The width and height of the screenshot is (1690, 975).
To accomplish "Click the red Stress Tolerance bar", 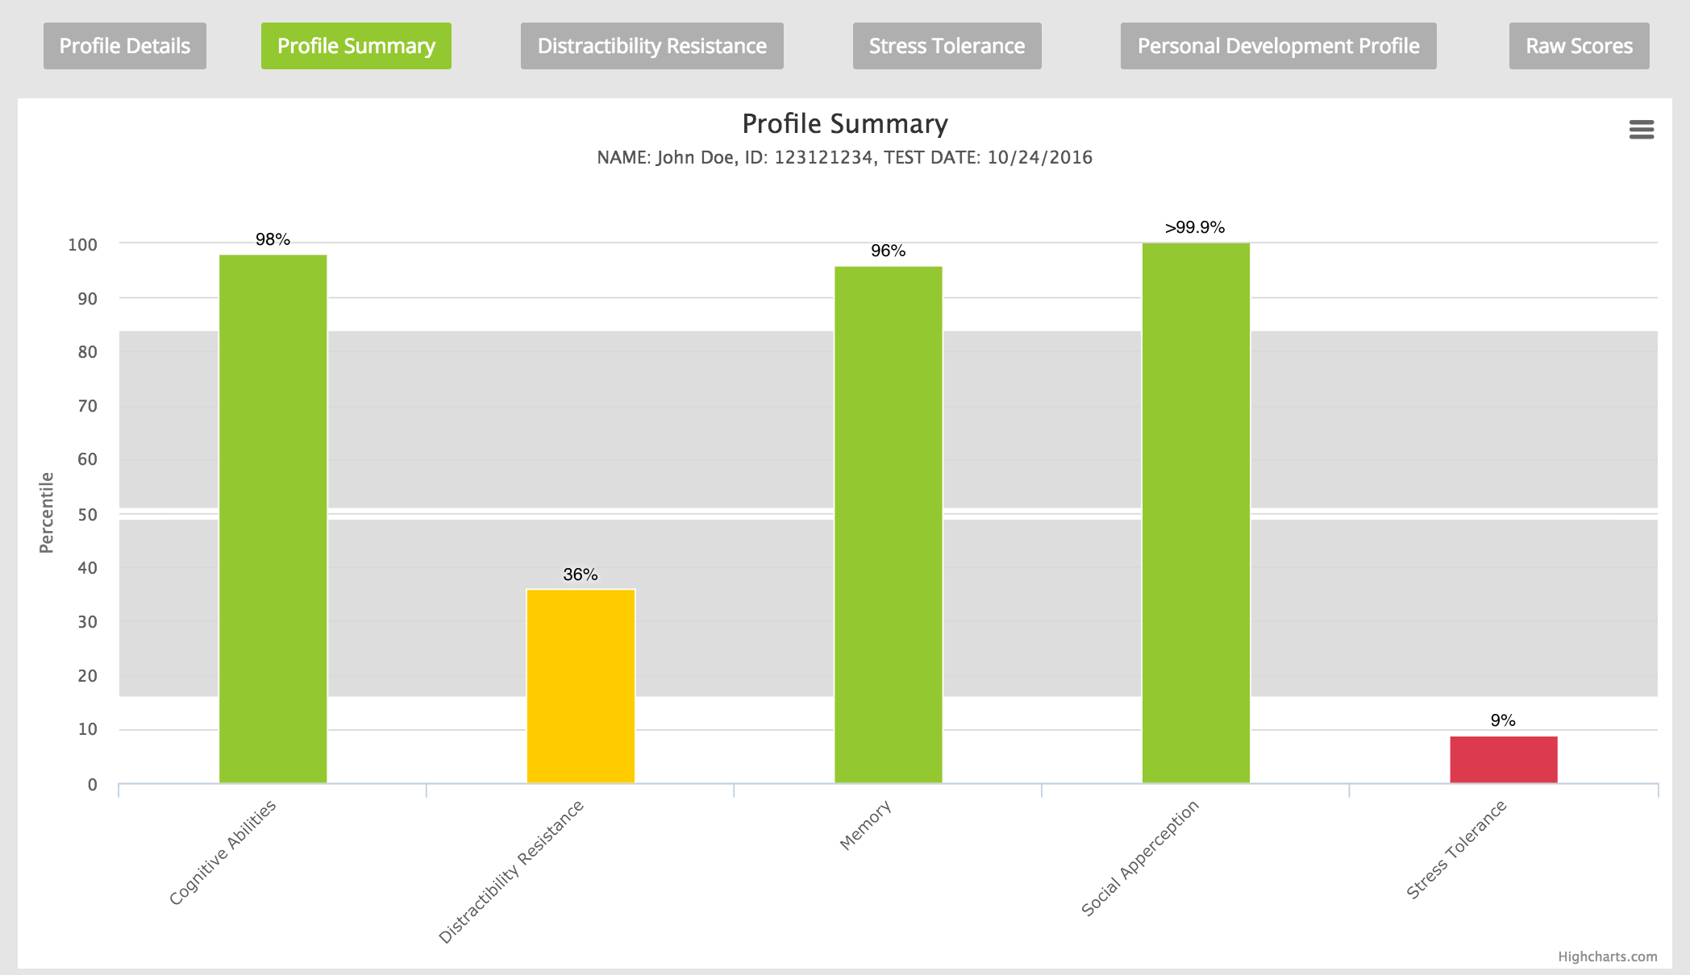I will (x=1504, y=760).
